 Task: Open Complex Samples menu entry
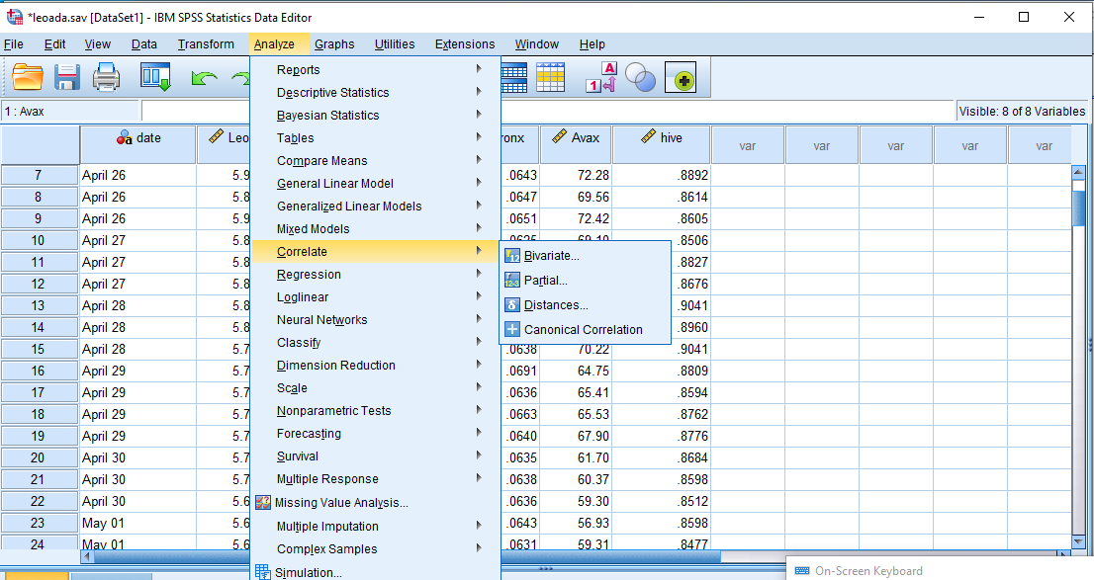[x=375, y=548]
